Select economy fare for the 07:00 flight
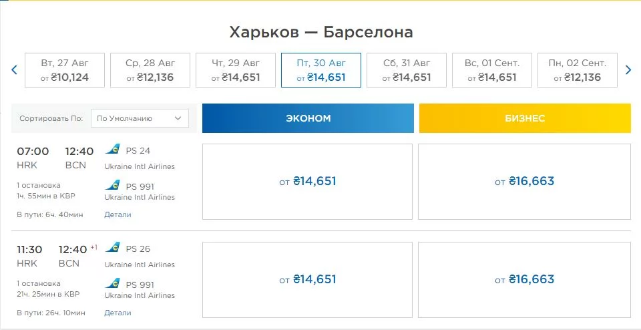Viewport: 641px width, 330px height. click(308, 181)
